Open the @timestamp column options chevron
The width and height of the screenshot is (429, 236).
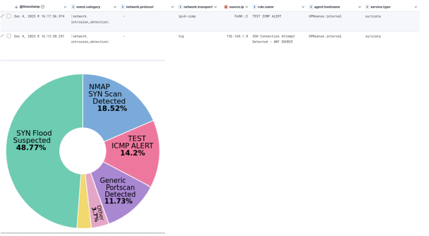pyautogui.click(x=64, y=7)
